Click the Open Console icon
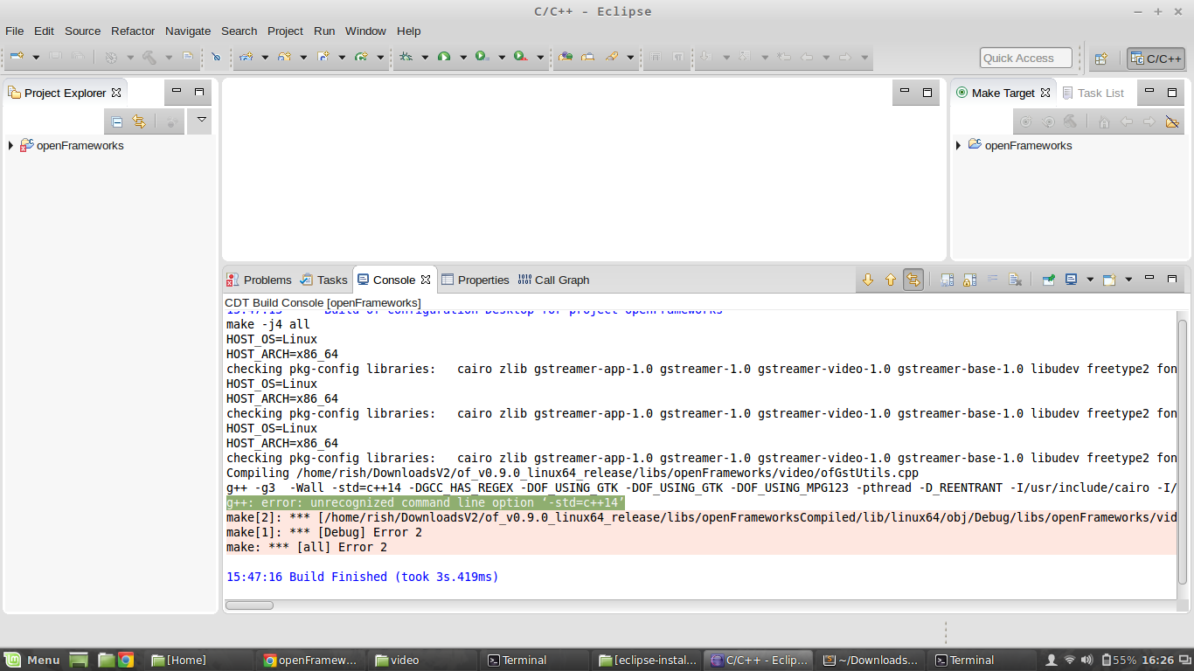 (x=1109, y=280)
